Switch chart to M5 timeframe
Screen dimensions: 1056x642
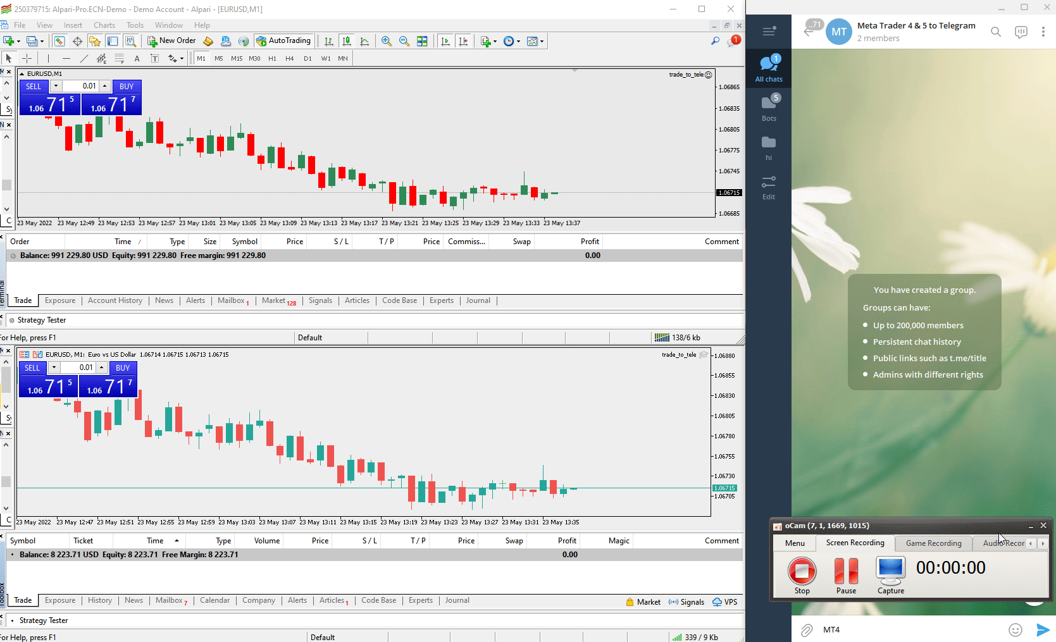pos(219,58)
